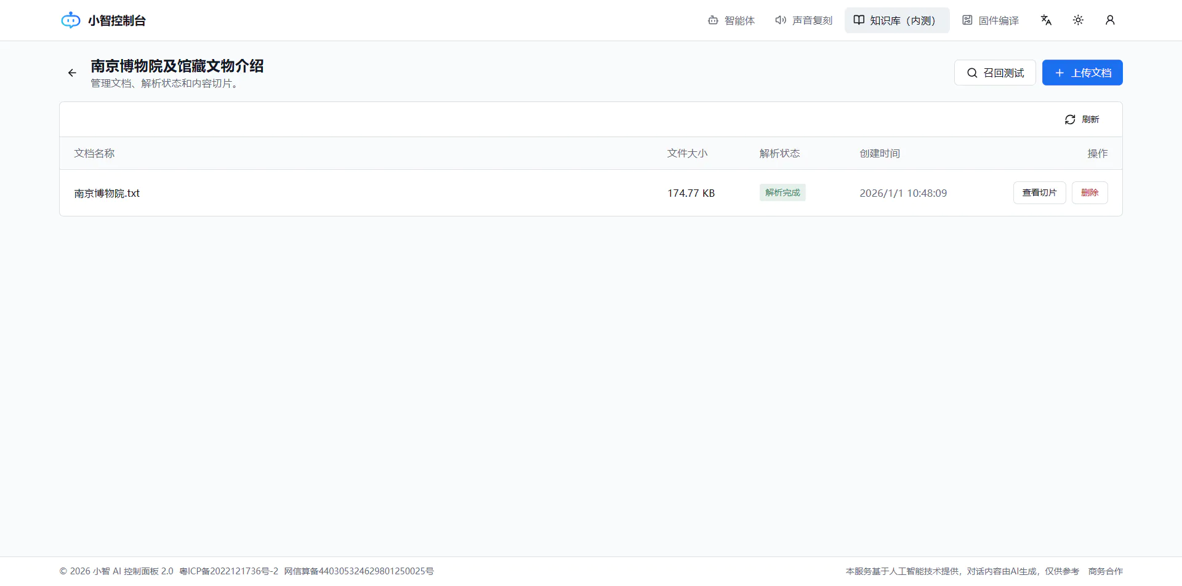Screen dimensions: 1182x586
Task: Click the 召回测试 button
Action: click(995, 73)
